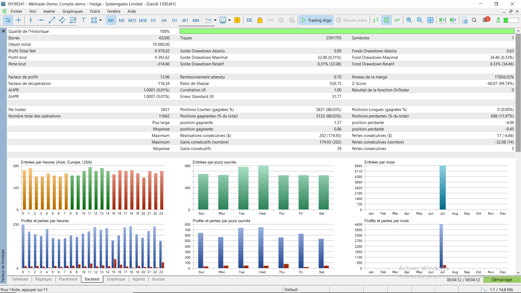Viewport: 521px width, 293px height.
Task: Open the Graphiques menu
Action: coord(72,11)
